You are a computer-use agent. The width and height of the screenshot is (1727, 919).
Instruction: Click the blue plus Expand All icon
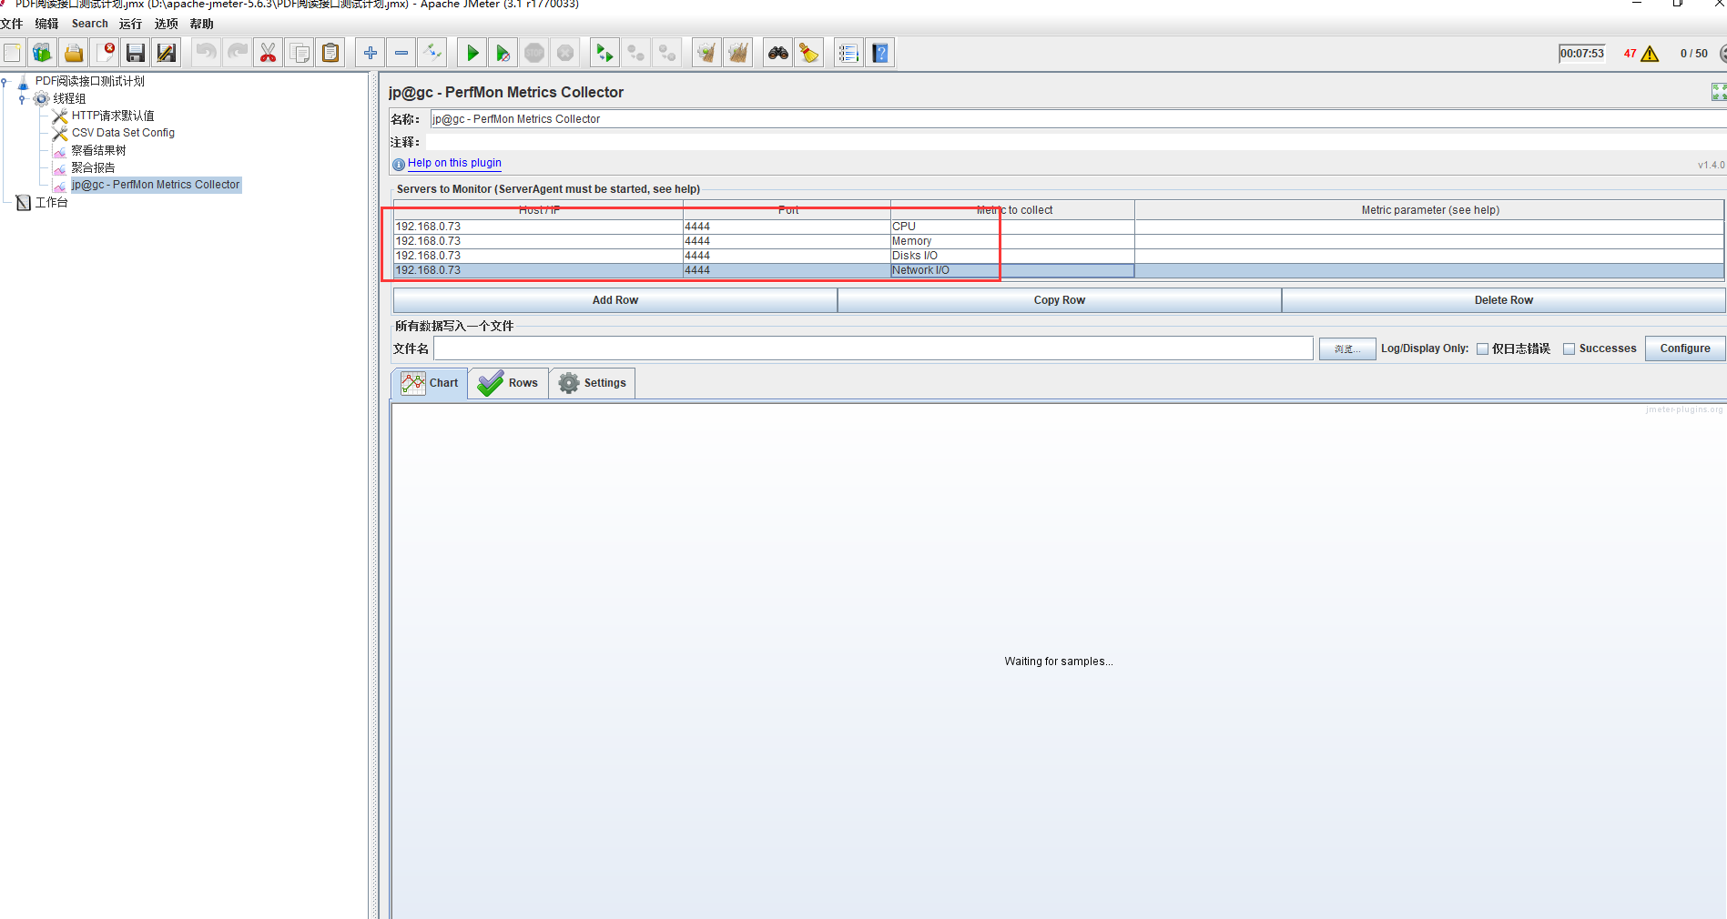pos(370,54)
